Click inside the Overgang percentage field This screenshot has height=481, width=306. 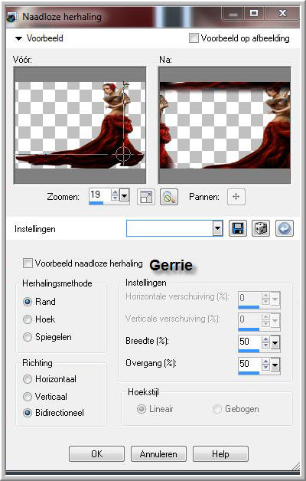(x=249, y=364)
